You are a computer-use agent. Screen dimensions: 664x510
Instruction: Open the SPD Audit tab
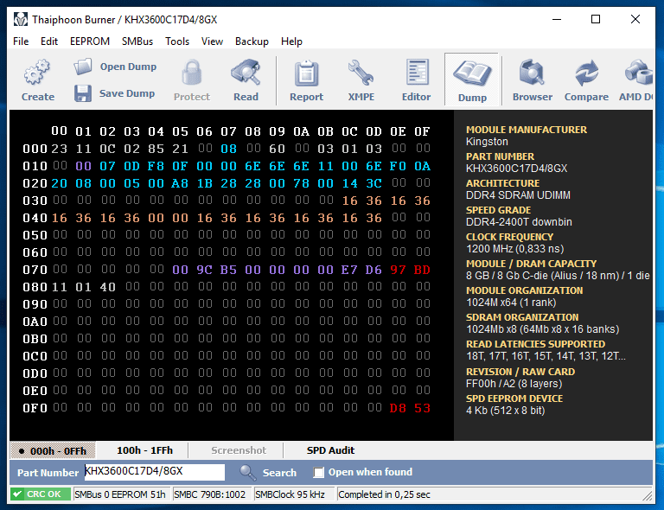pyautogui.click(x=330, y=450)
